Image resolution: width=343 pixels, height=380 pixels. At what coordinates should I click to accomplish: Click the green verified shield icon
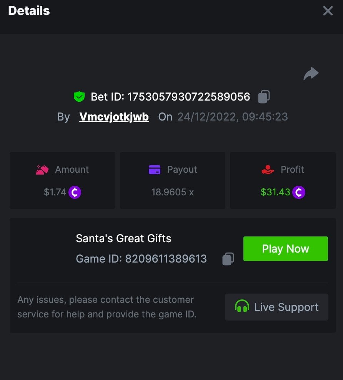[79, 97]
